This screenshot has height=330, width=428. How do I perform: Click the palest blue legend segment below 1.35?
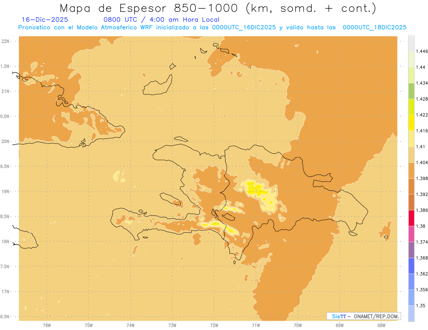coord(411,313)
